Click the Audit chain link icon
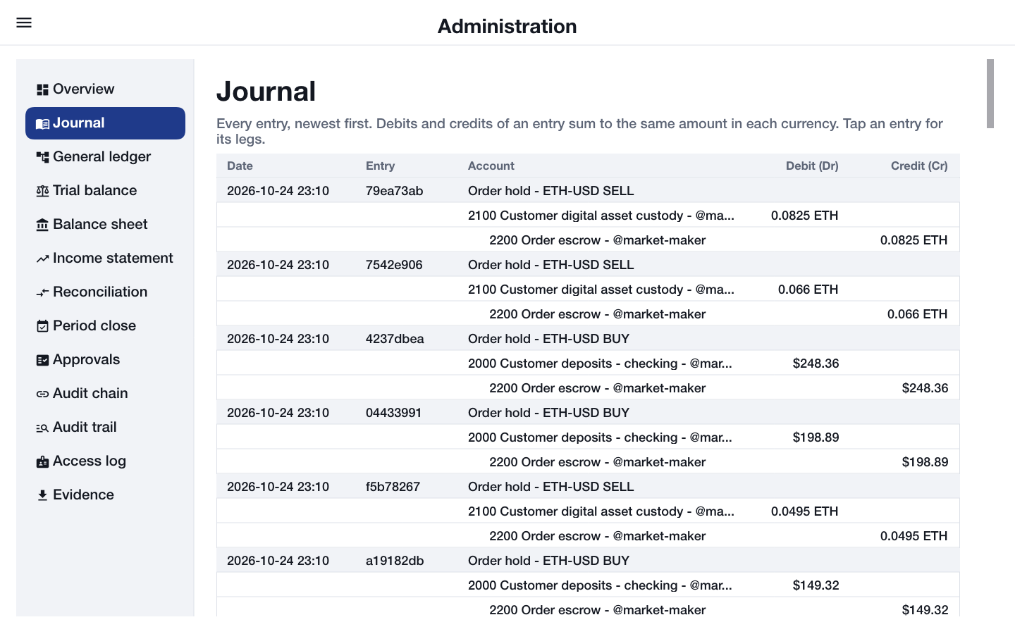Screen dimensions: 1015x634 tap(42, 394)
